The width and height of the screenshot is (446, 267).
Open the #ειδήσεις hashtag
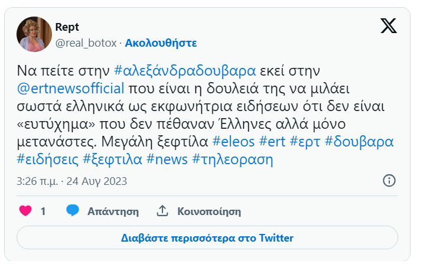tap(47, 159)
